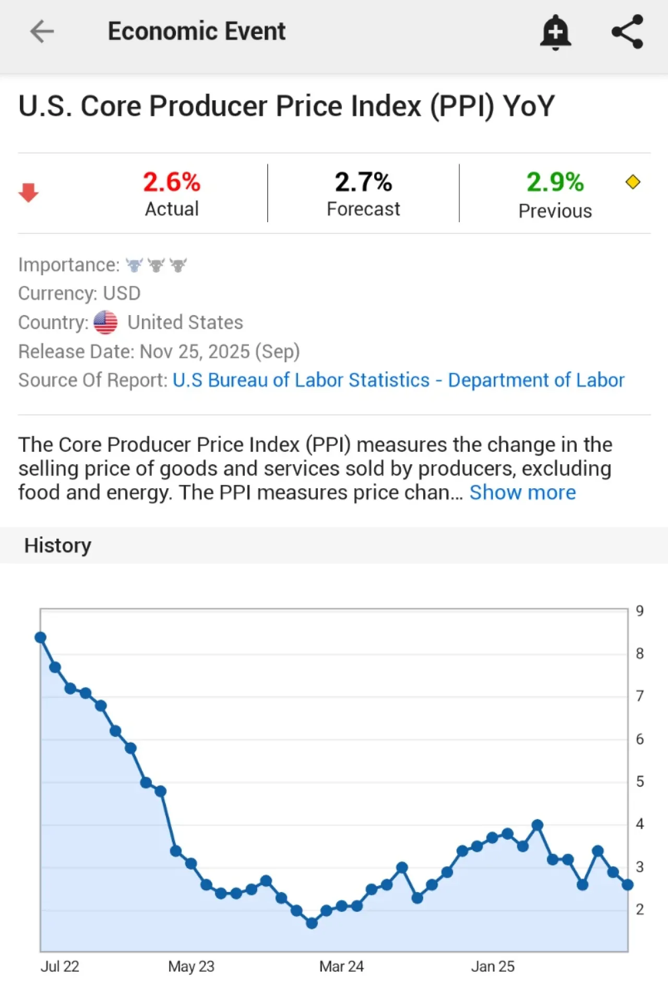The width and height of the screenshot is (668, 989).
Task: Tap the back arrow icon
Action: 42,31
